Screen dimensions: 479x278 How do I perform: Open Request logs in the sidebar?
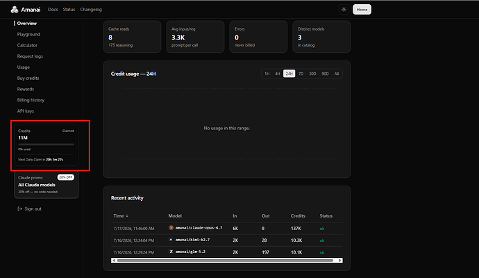[30, 56]
